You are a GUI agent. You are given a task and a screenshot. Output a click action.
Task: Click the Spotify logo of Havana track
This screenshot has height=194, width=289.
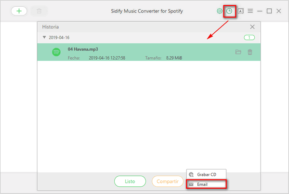click(56, 52)
